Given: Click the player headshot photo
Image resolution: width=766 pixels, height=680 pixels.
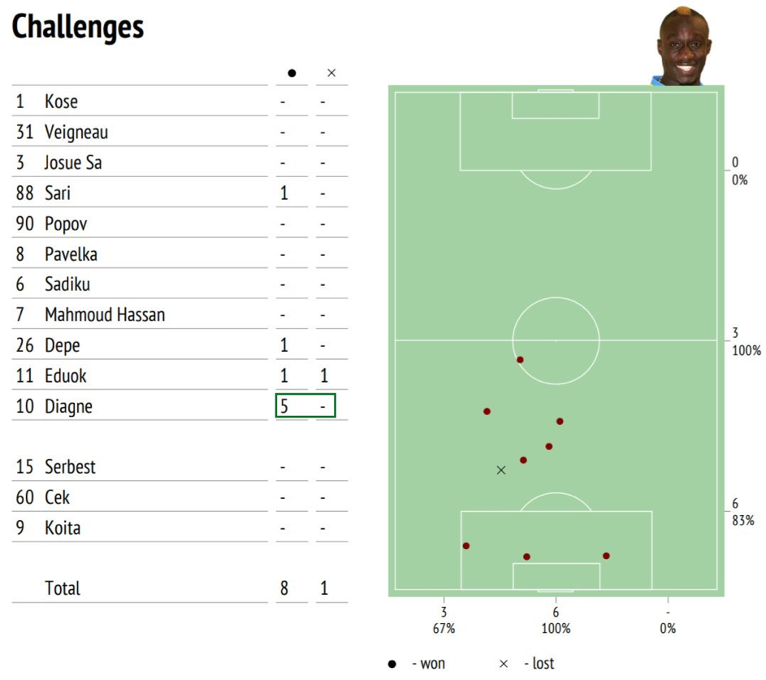Looking at the screenshot, I should click(682, 45).
